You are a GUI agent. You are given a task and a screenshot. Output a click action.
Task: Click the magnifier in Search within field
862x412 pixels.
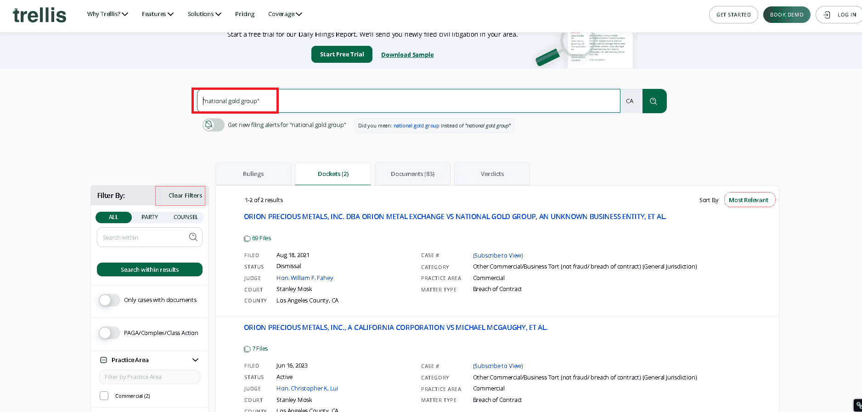[x=193, y=237]
